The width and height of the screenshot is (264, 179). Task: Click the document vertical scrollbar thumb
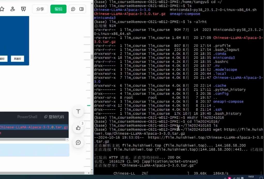(92, 57)
